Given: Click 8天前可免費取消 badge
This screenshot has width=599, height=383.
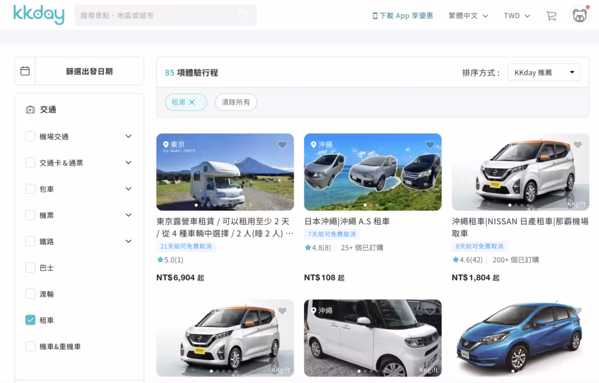Looking at the screenshot, I should coord(480,246).
